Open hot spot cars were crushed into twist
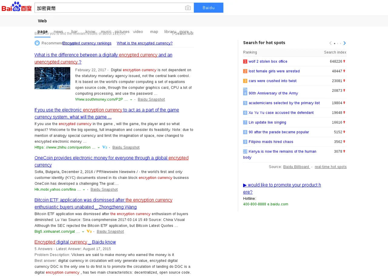The image size is (388, 276). coord(273,81)
